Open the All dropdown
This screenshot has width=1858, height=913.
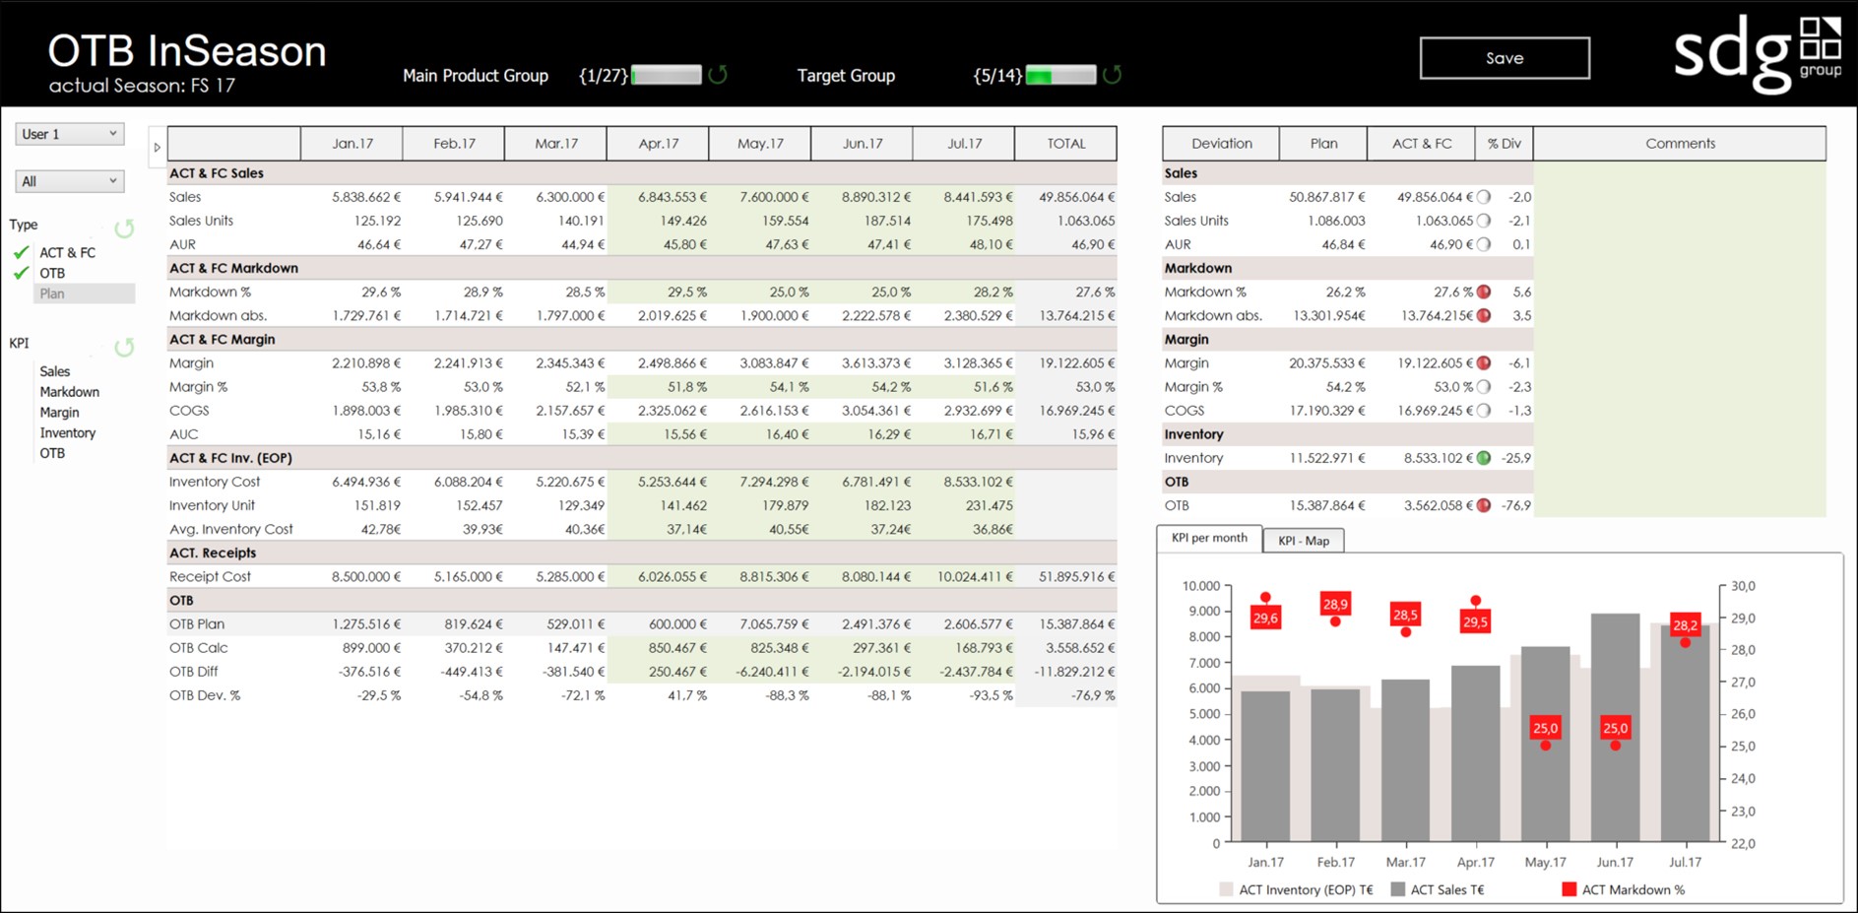pyautogui.click(x=70, y=181)
